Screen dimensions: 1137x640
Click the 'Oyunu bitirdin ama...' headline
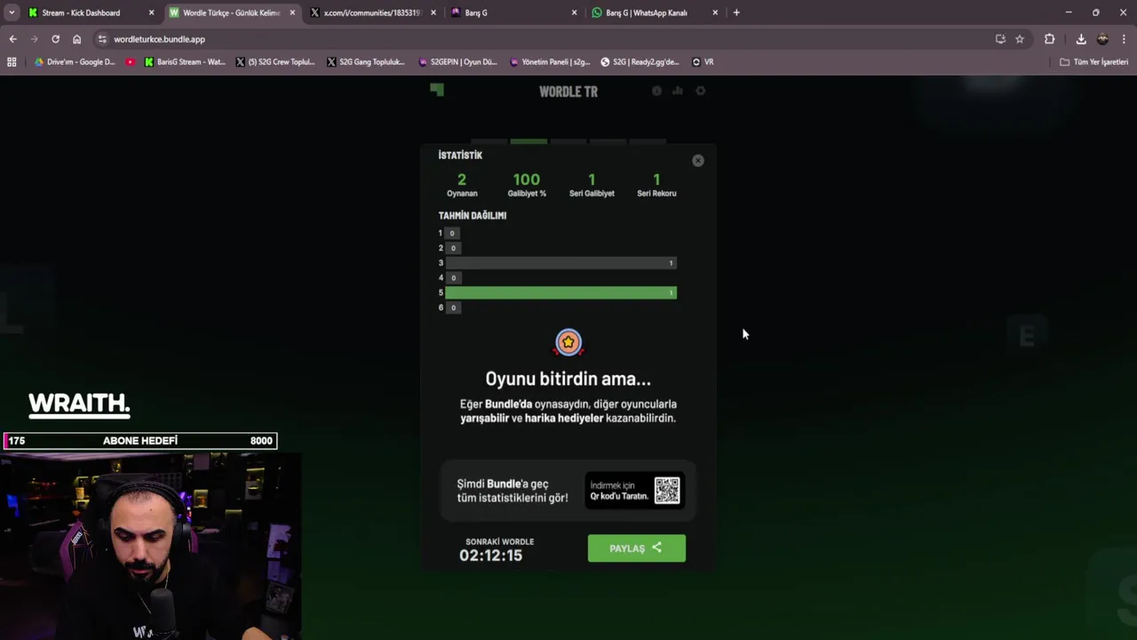[568, 379]
